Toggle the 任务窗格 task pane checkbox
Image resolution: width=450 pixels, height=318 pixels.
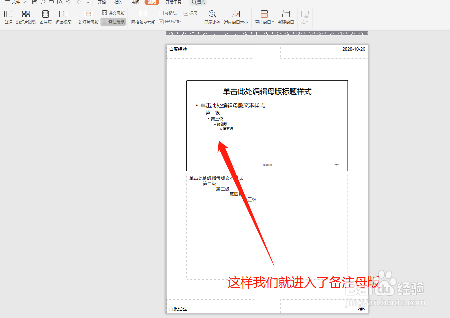tap(161, 22)
